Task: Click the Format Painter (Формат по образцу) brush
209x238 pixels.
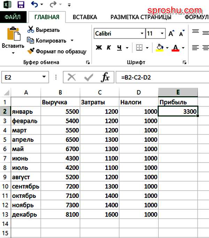Action: (31, 51)
